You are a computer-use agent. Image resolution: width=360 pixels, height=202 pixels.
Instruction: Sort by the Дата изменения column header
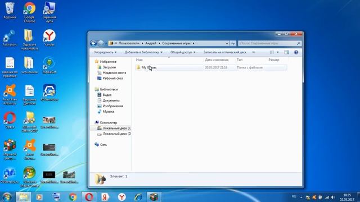(217, 60)
